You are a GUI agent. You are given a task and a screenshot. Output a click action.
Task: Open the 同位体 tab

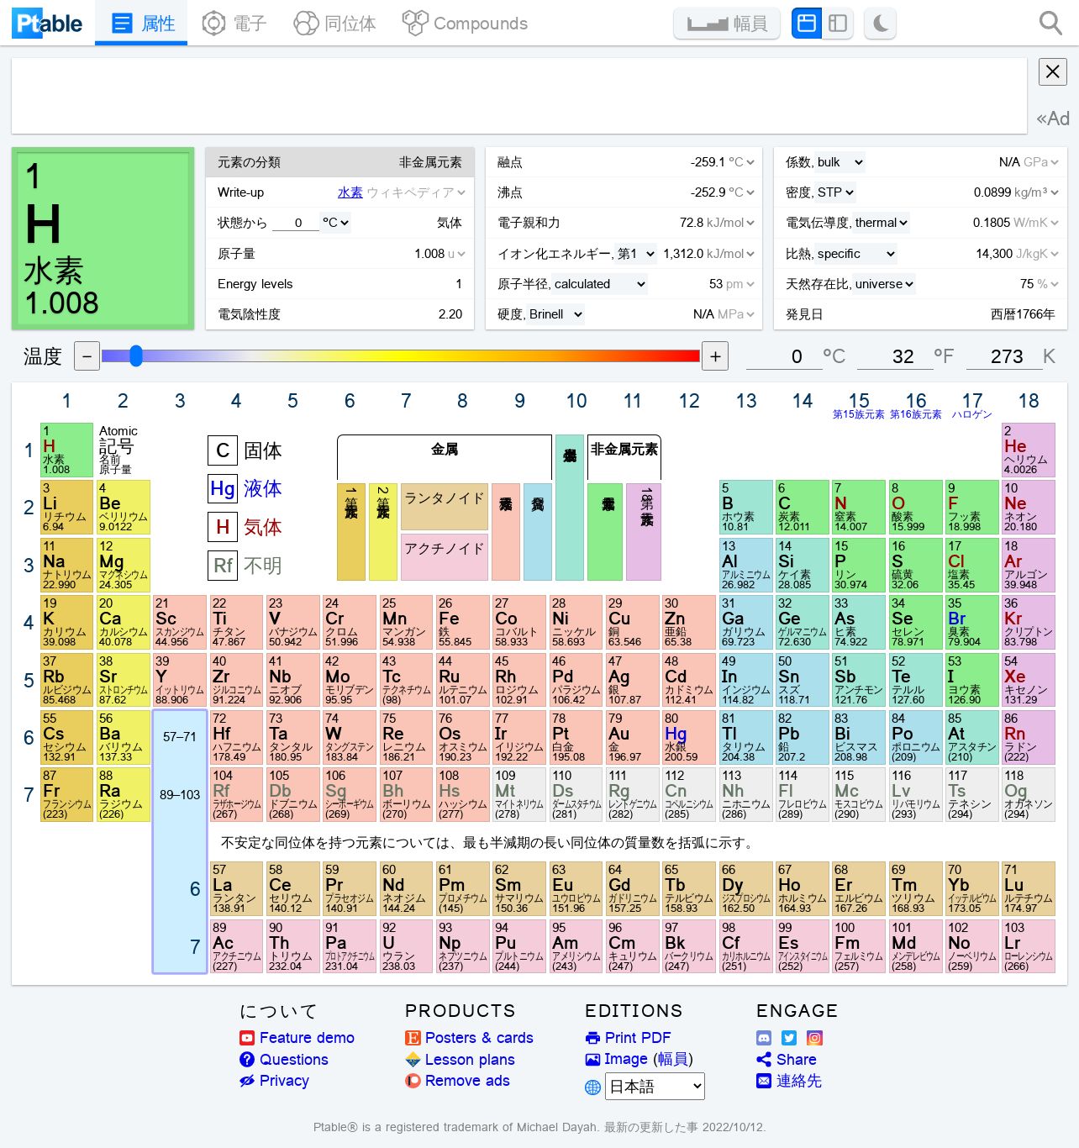tap(334, 24)
